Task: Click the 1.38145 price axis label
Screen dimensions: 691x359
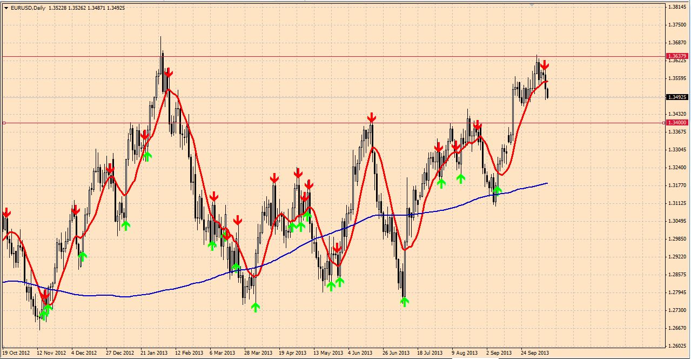Action: [x=676, y=7]
